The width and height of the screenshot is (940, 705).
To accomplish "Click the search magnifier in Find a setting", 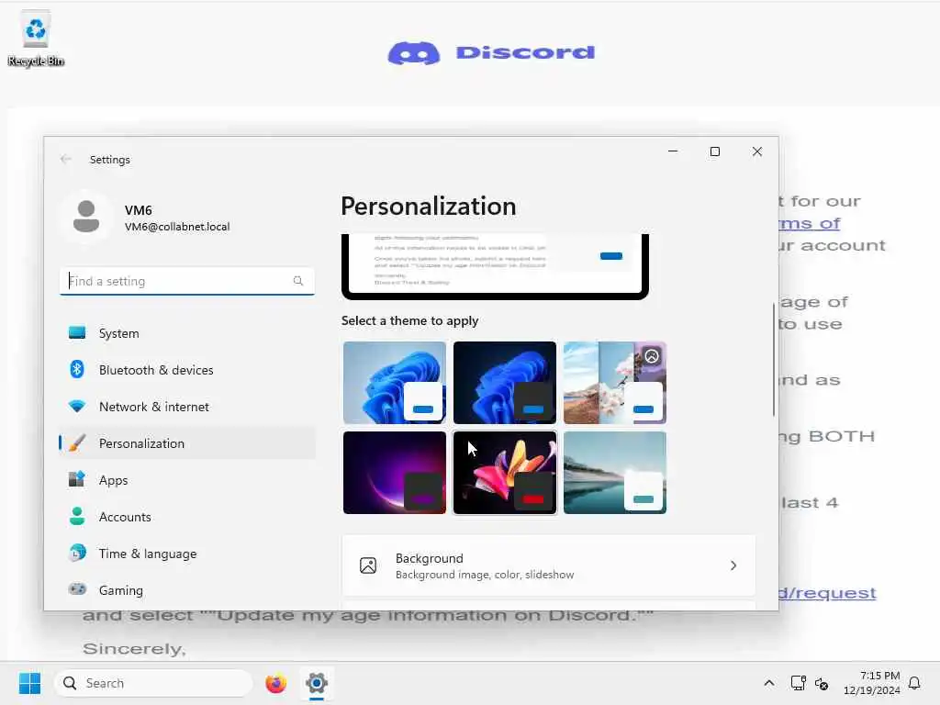I will click(298, 281).
